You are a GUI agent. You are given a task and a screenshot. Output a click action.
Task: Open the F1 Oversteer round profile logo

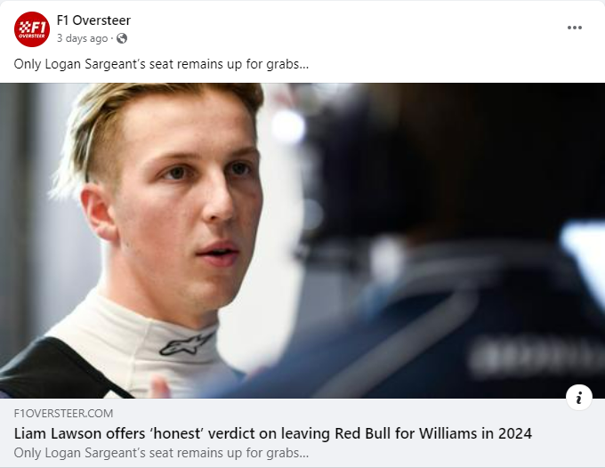pos(32,29)
